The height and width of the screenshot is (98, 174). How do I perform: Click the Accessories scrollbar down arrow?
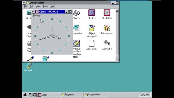pyautogui.click(x=117, y=60)
